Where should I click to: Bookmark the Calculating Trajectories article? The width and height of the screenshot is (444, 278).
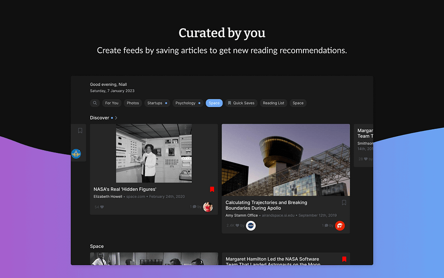coord(344,202)
